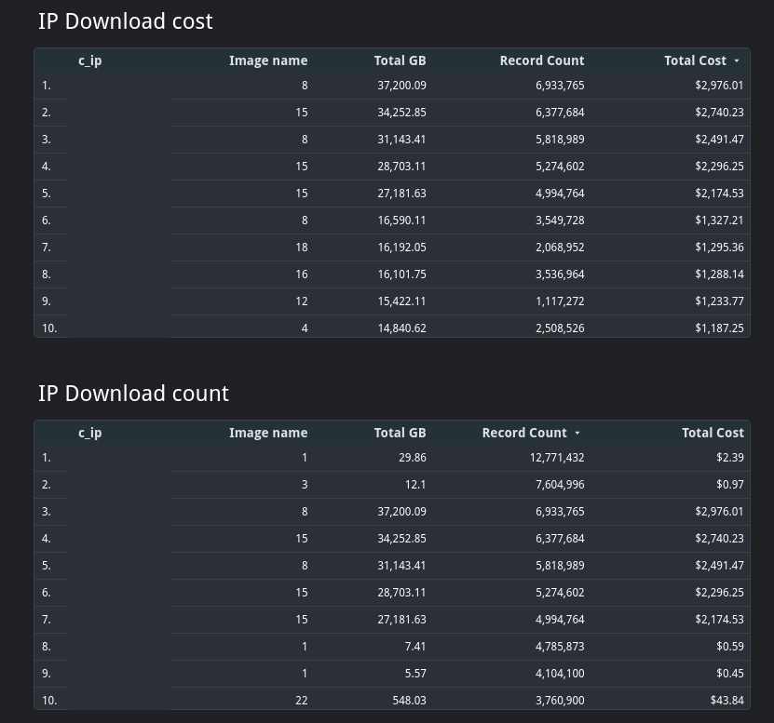The image size is (774, 723).
Task: Click the Image name value 4
Action: coord(305,328)
